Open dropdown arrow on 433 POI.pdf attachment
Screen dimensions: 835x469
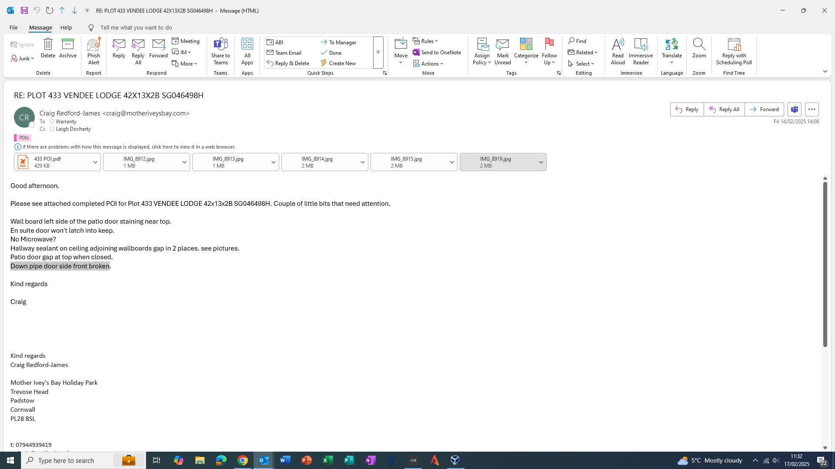click(95, 162)
